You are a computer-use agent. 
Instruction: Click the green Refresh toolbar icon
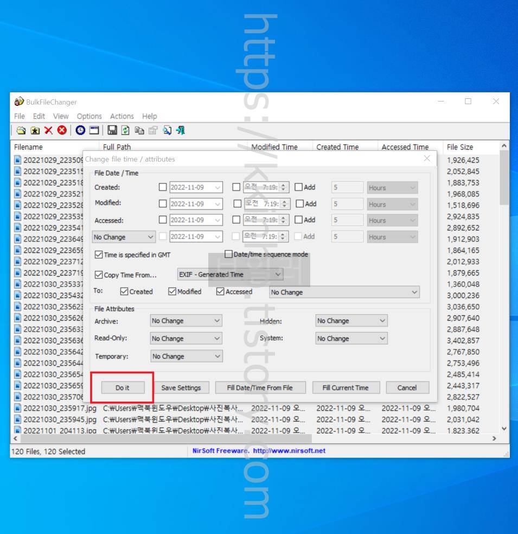click(x=126, y=130)
